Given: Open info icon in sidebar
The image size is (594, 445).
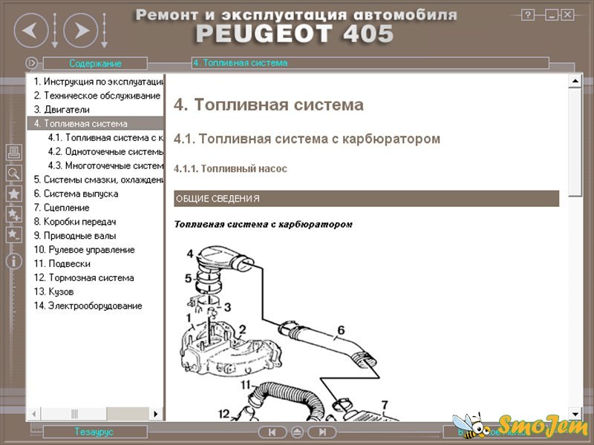Looking at the screenshot, I should (14, 262).
